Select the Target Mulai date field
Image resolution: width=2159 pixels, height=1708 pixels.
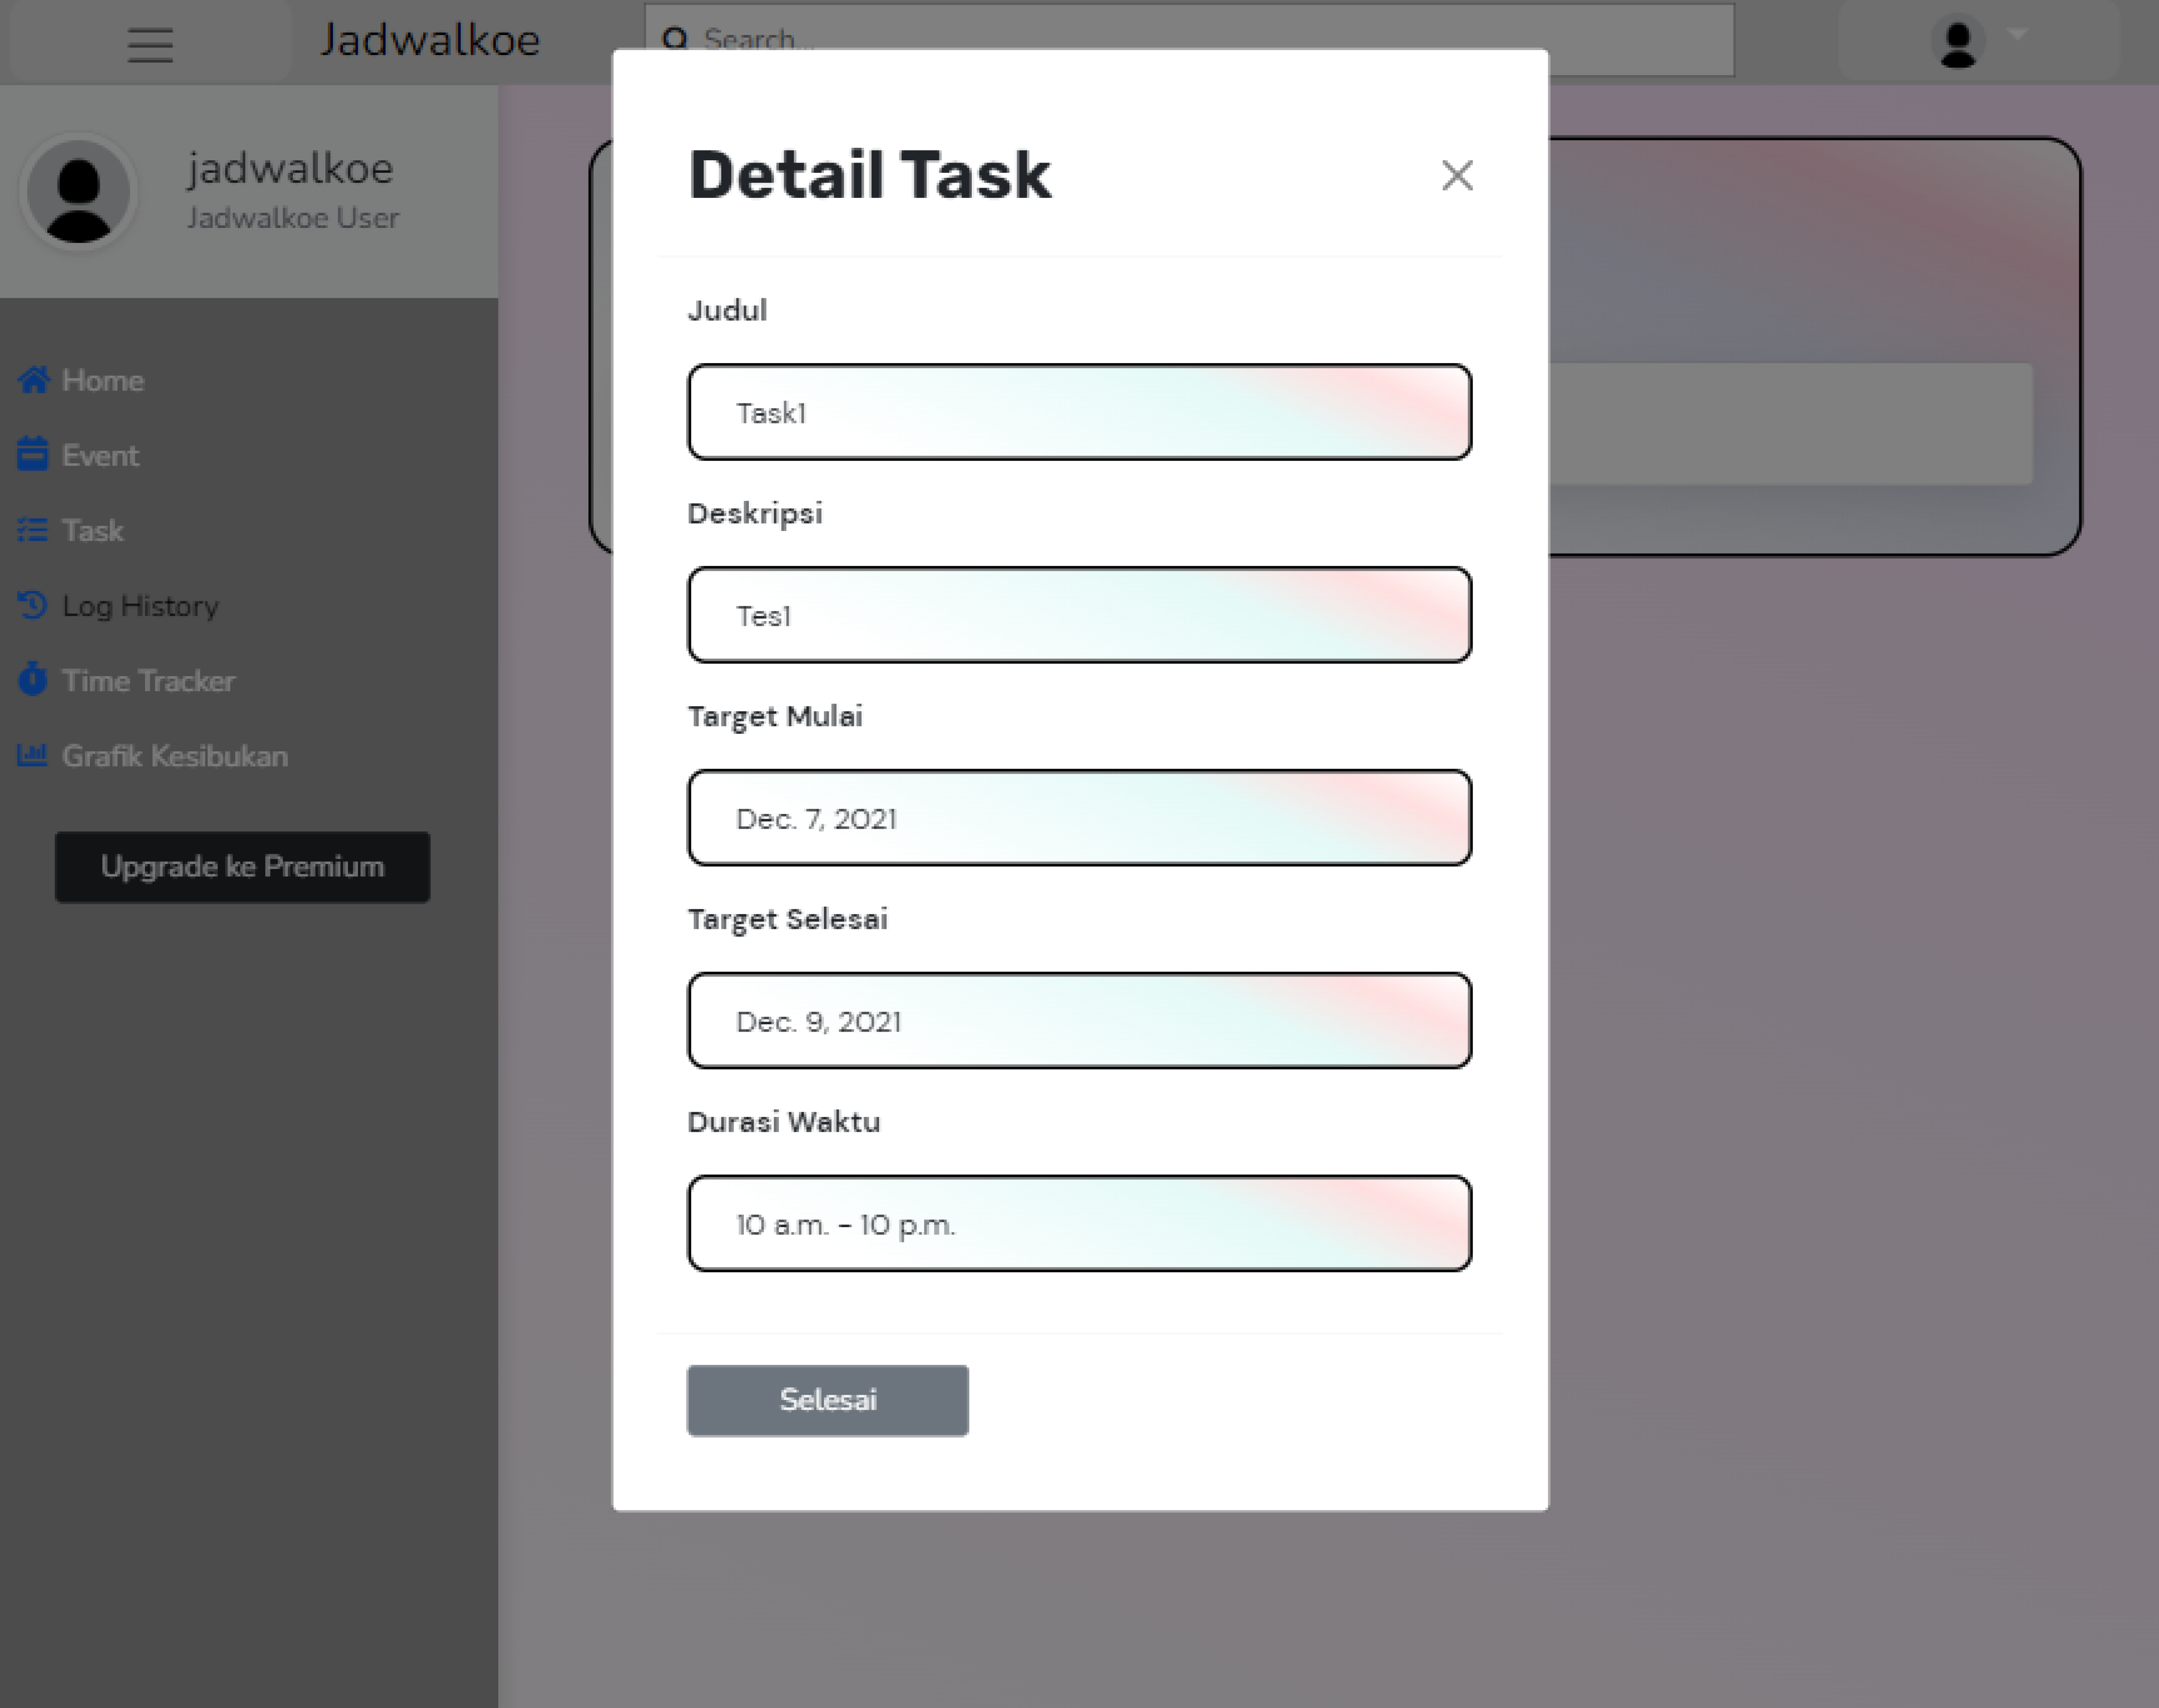point(1080,818)
